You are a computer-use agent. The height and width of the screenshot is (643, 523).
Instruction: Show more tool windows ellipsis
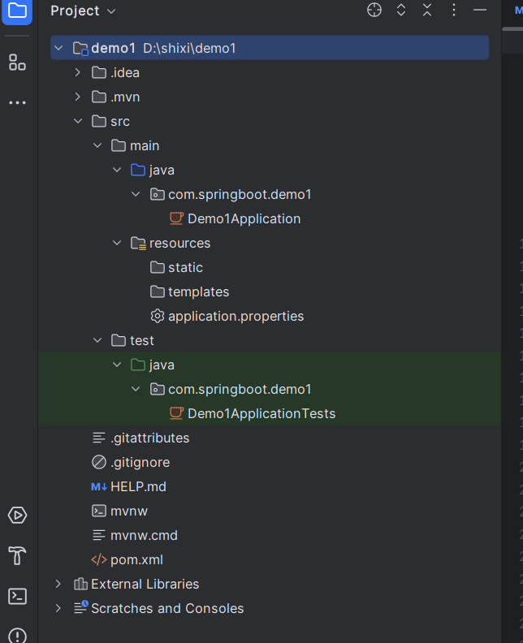(17, 102)
